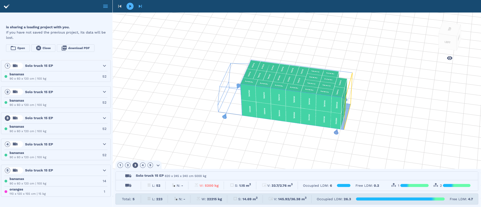This screenshot has height=207, width=481.
Task: Click Free LDM: 0.2 value
Action: pyautogui.click(x=367, y=186)
